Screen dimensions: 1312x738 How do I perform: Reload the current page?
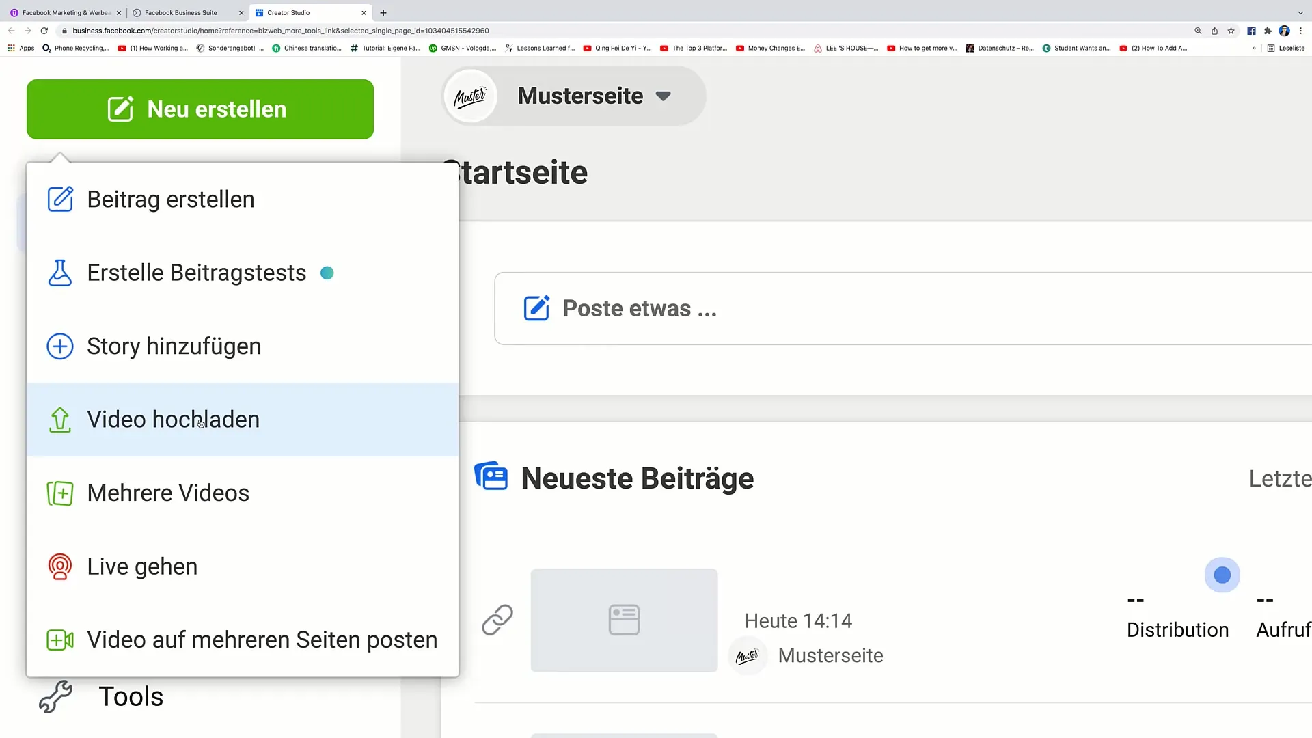pos(44,31)
